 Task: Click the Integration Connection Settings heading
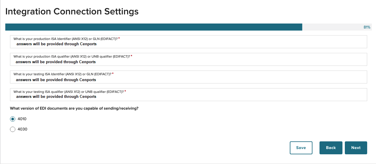pos(72,11)
